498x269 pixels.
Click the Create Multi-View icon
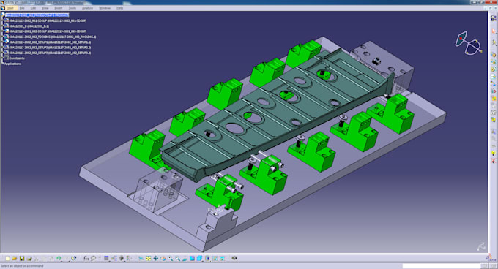click(192, 259)
